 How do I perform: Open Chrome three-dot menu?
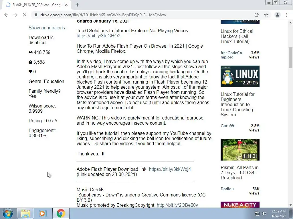point(287,15)
